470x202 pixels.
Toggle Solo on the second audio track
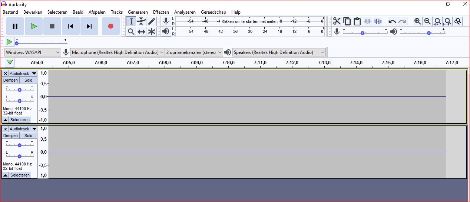[29, 136]
